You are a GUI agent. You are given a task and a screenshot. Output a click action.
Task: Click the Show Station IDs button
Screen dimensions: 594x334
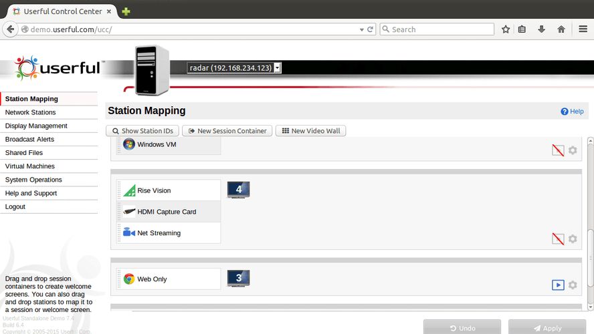click(x=142, y=131)
